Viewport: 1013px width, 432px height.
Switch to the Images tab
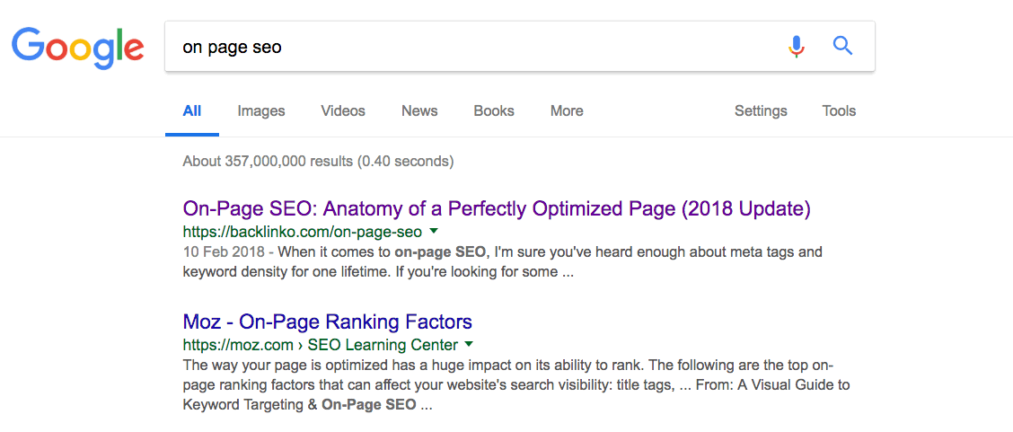(261, 111)
